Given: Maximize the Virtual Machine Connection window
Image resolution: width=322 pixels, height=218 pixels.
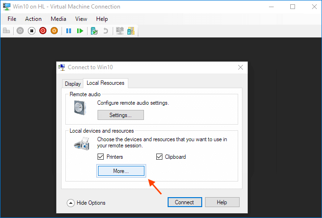Looking at the screenshot, I should pyautogui.click(x=293, y=7).
